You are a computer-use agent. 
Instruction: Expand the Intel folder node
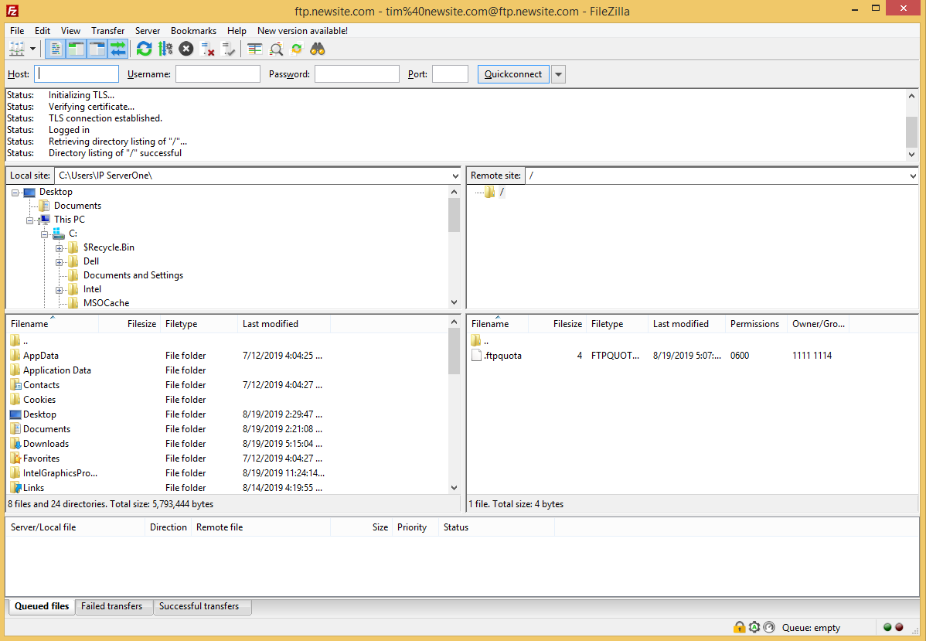(59, 290)
